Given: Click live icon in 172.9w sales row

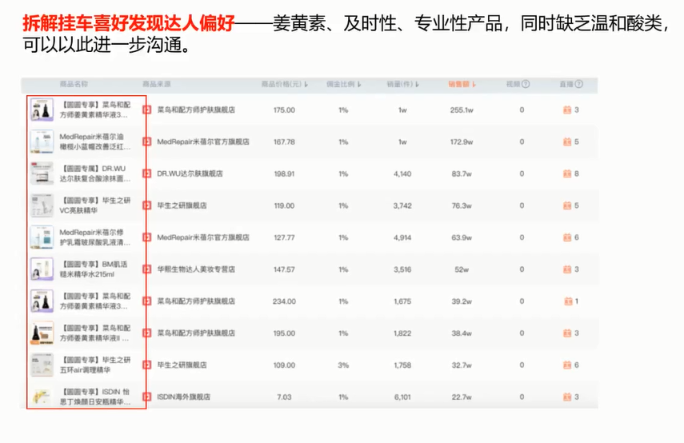Looking at the screenshot, I should pos(567,142).
